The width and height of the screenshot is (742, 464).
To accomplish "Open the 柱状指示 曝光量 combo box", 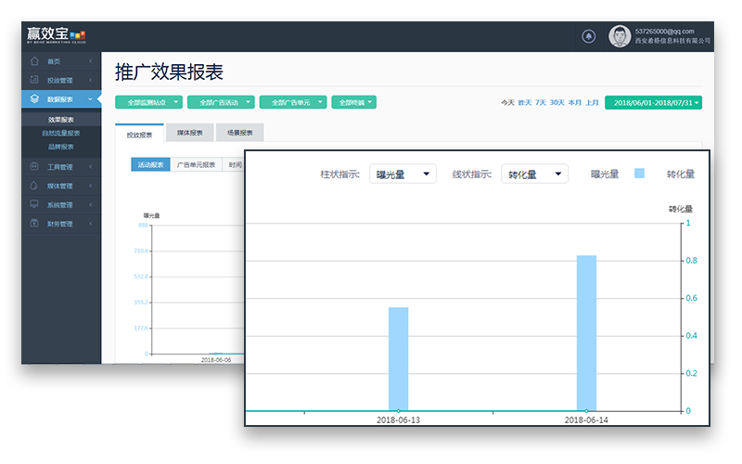I will pyautogui.click(x=402, y=174).
